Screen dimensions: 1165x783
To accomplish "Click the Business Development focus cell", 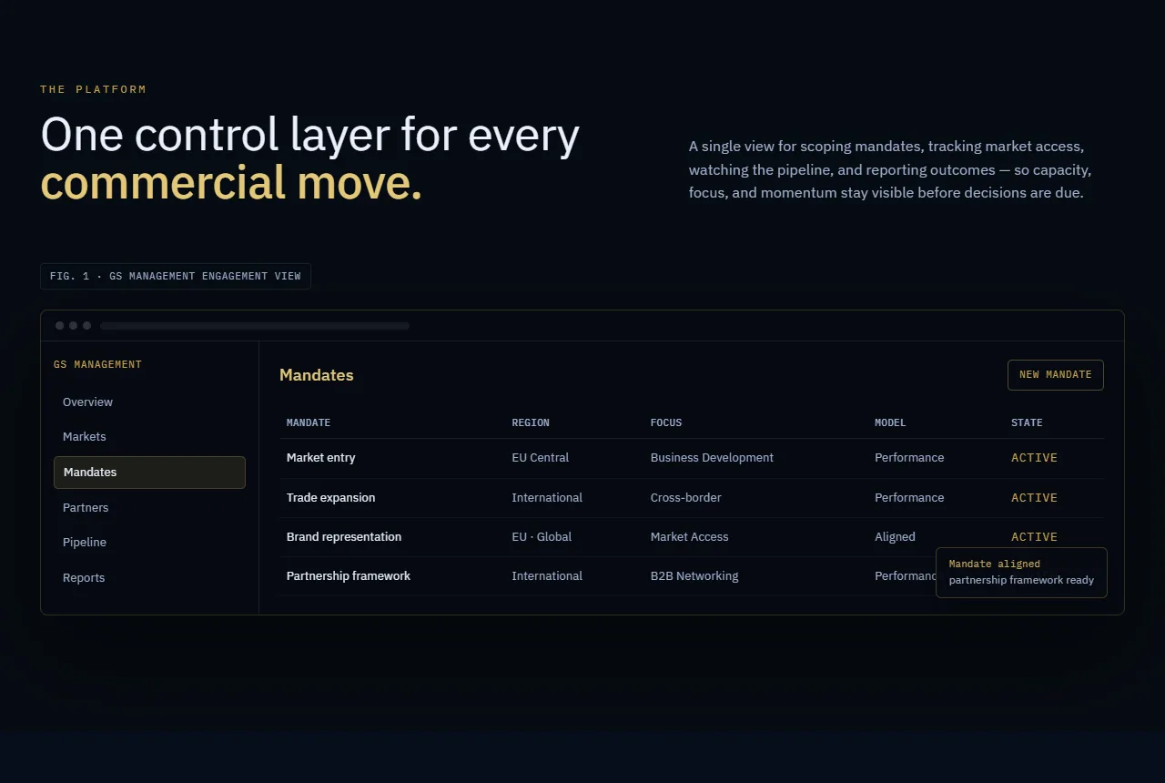I will [x=712, y=458].
